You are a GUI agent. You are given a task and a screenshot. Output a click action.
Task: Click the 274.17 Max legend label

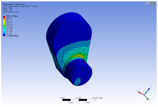click(12, 16)
